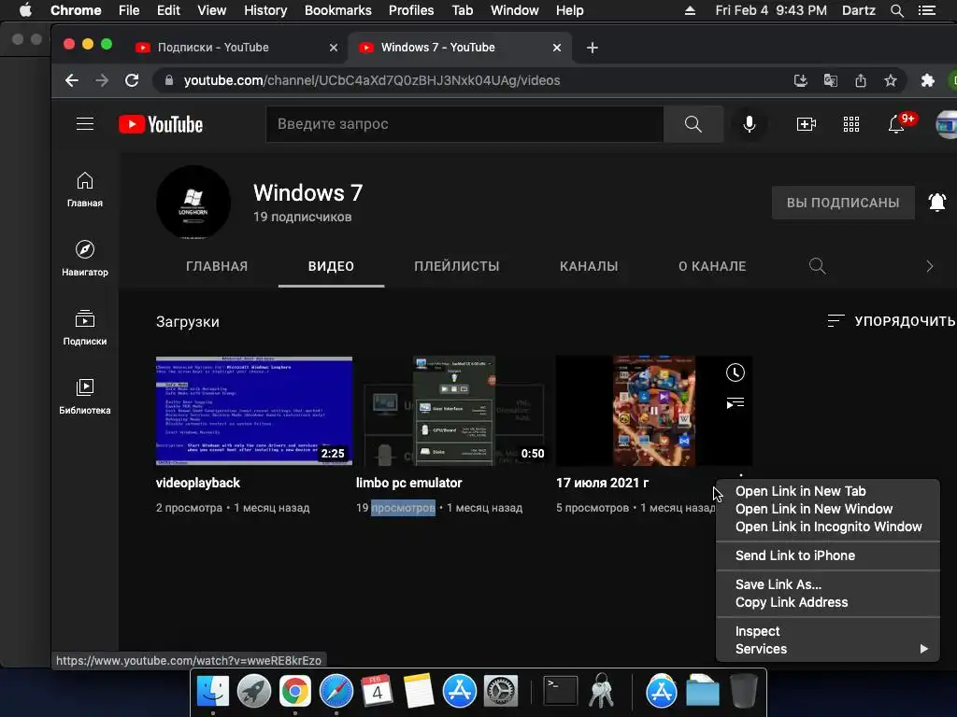Open the Bookmarks menu in menu bar
Viewport: 957px width, 717px height.
tap(337, 10)
